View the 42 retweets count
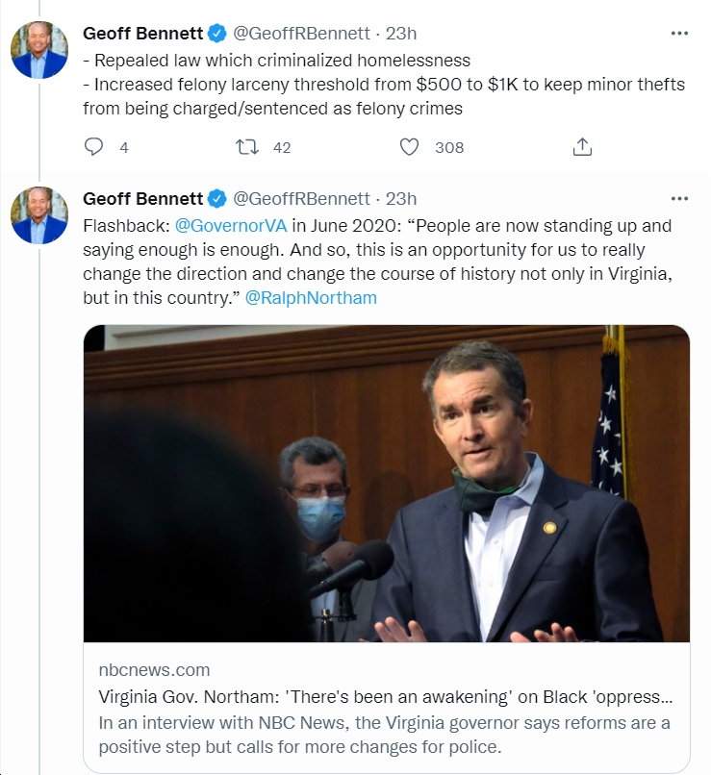Image resolution: width=711 pixels, height=775 pixels. coord(282,147)
